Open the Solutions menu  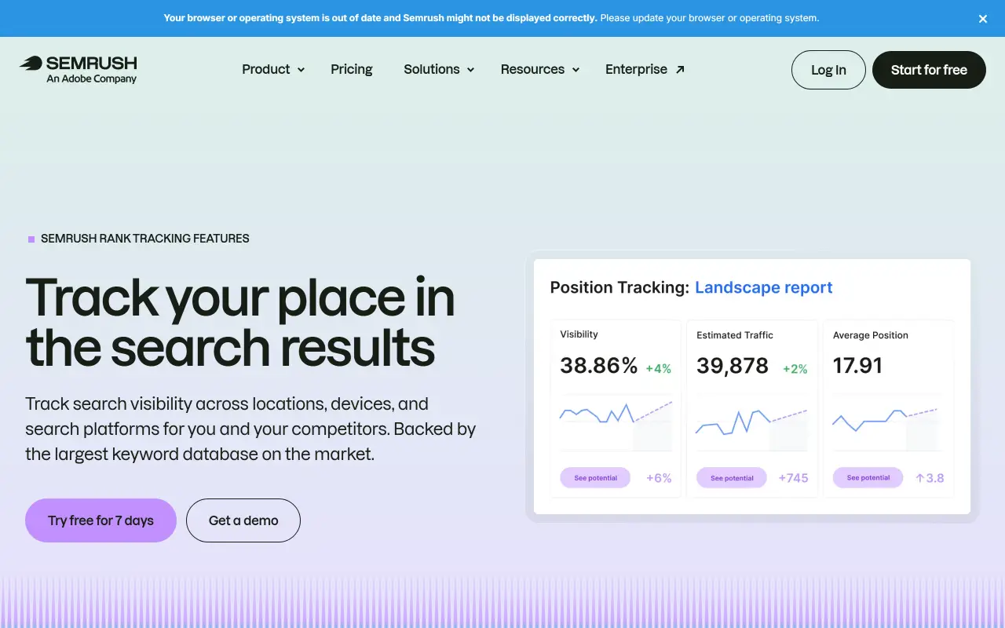click(439, 69)
